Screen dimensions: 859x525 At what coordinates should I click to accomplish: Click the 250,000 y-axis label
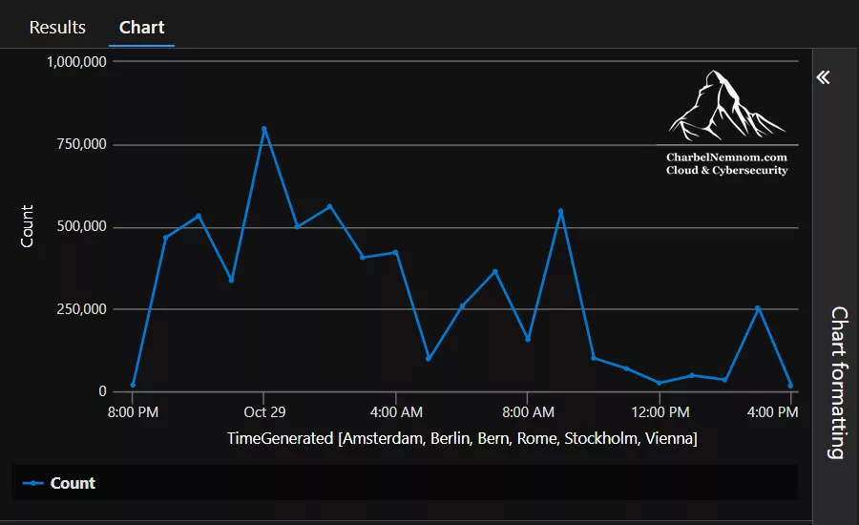[x=82, y=309]
